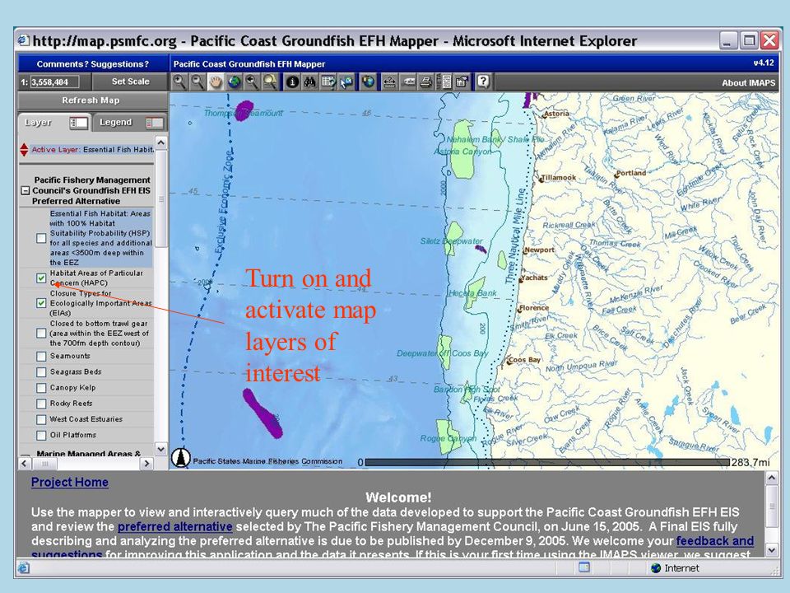Click the north arrow compass icon
The image size is (790, 593).
point(181,458)
